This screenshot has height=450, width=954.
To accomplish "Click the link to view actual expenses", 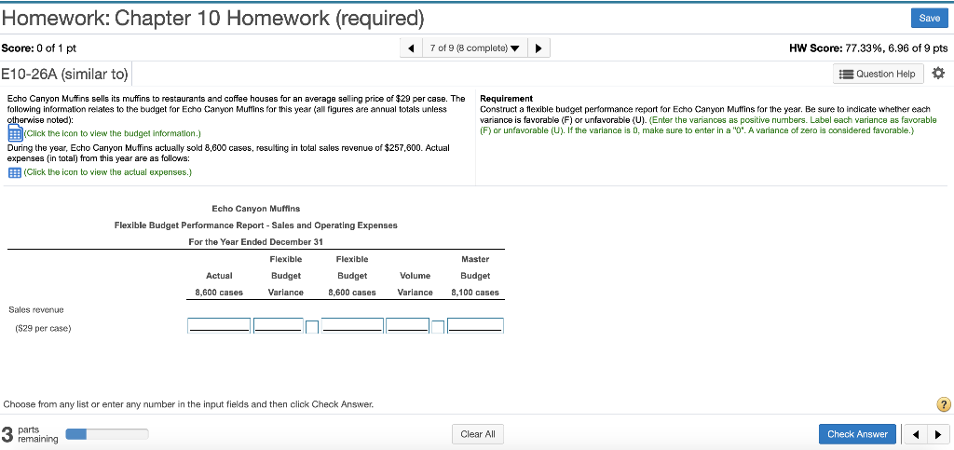I will (108, 172).
